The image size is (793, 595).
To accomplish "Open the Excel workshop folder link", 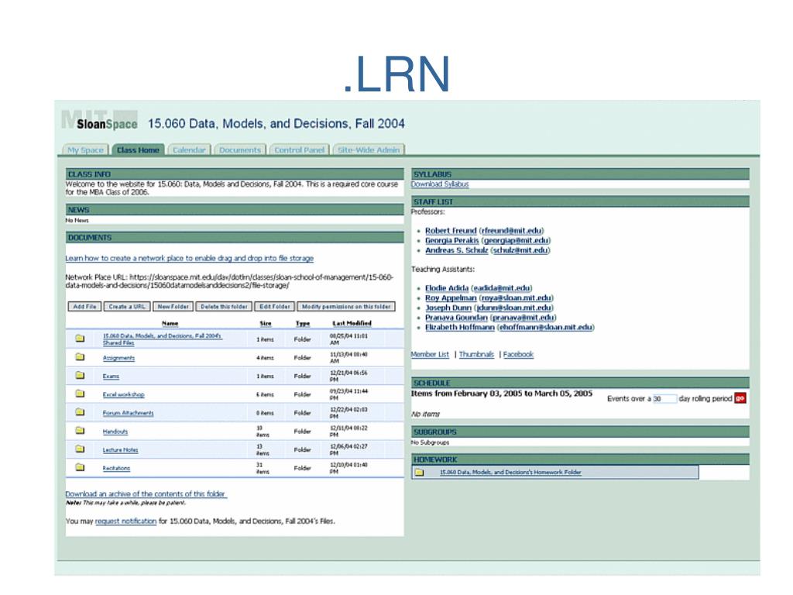I will (x=123, y=394).
